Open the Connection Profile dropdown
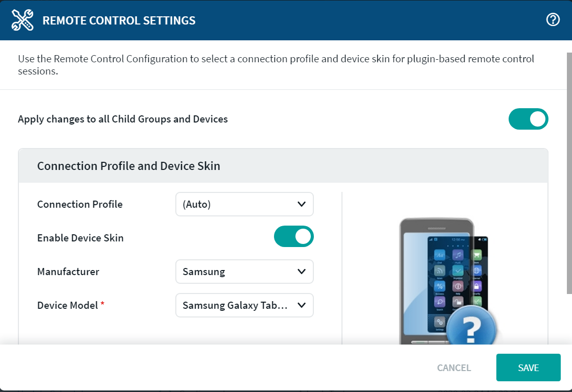This screenshot has width=572, height=392. tap(244, 204)
